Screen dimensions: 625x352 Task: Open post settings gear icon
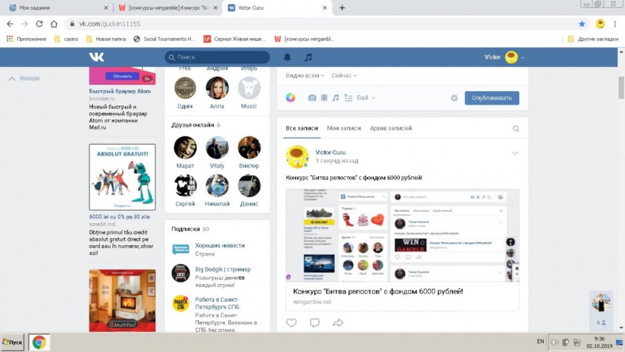[x=454, y=98]
